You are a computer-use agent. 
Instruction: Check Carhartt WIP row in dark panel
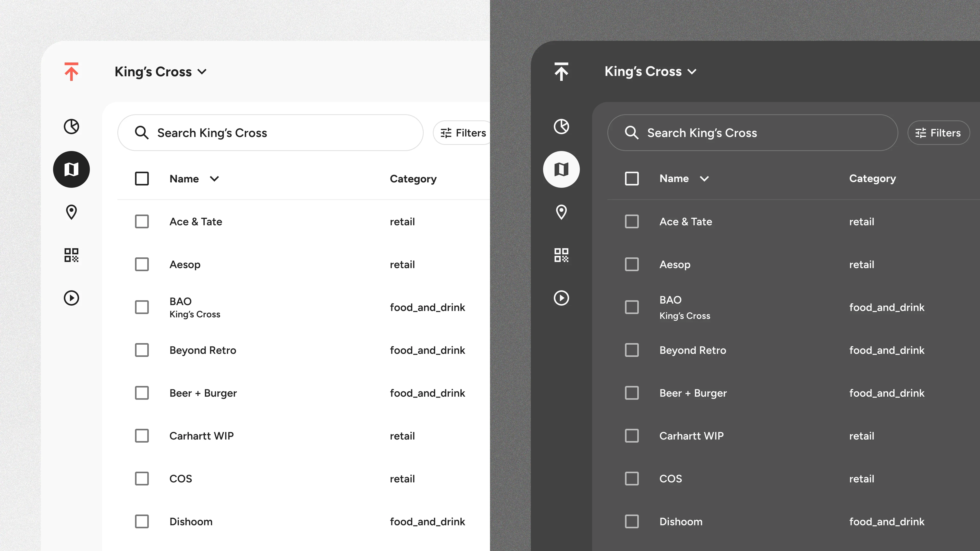[x=632, y=436]
